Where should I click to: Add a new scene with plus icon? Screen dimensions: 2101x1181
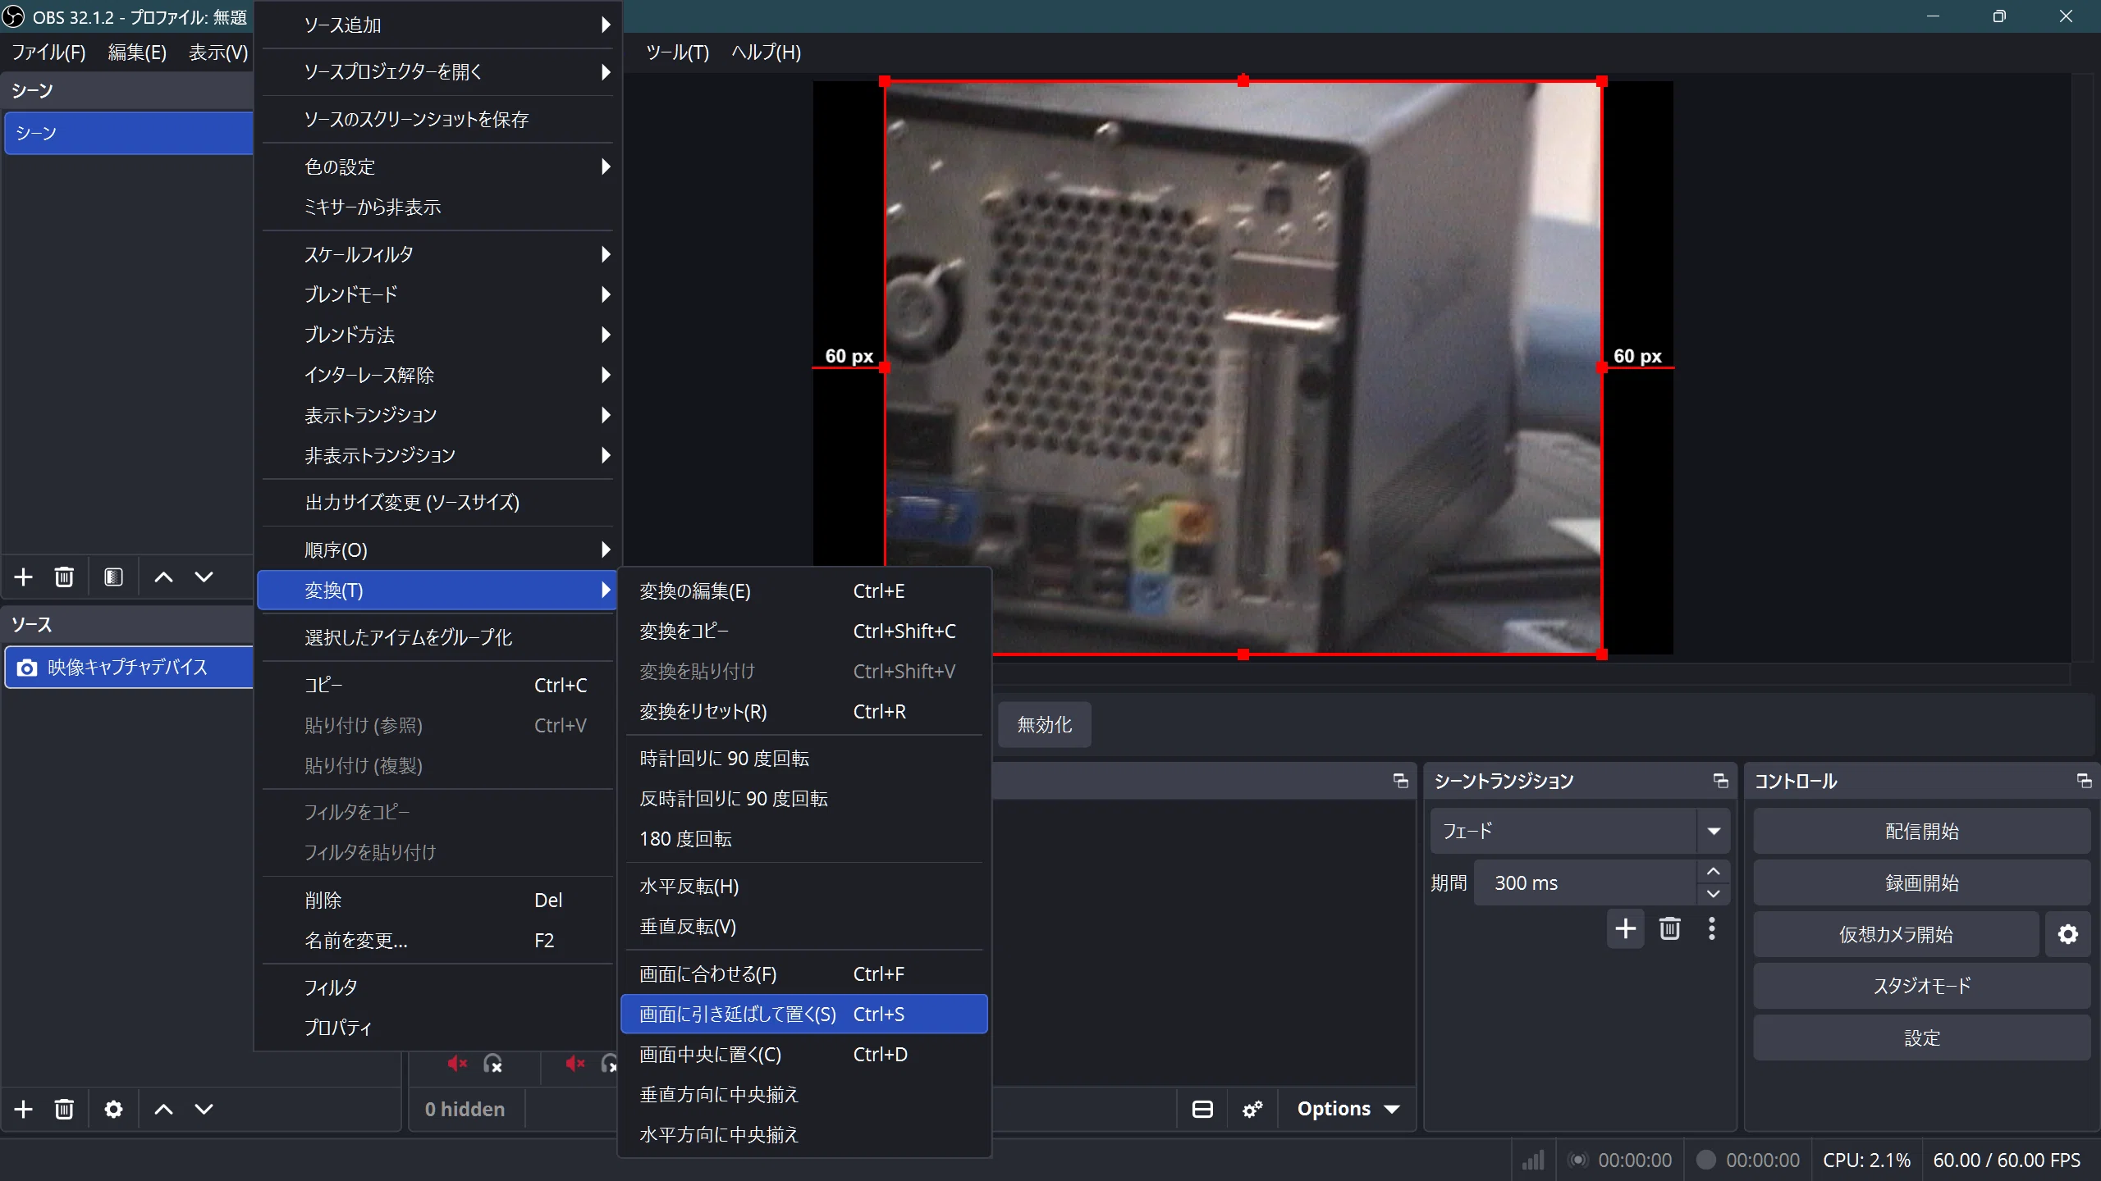click(x=24, y=577)
